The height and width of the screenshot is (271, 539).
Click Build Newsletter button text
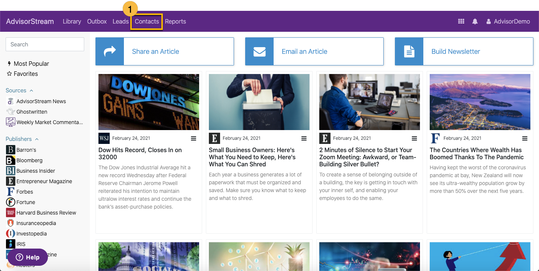click(456, 52)
